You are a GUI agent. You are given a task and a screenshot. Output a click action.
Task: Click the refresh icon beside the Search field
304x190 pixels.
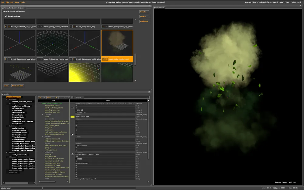click(x=72, y=98)
